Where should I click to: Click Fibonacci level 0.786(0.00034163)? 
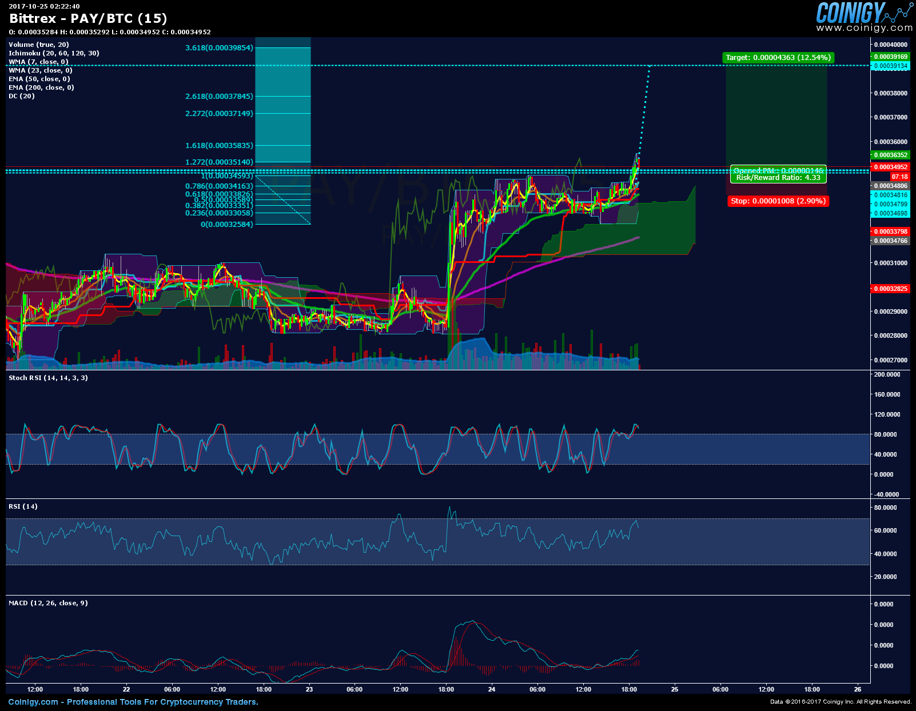219,186
